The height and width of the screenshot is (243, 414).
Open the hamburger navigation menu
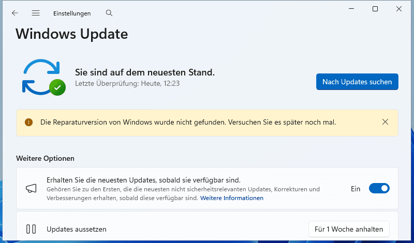[36, 13]
